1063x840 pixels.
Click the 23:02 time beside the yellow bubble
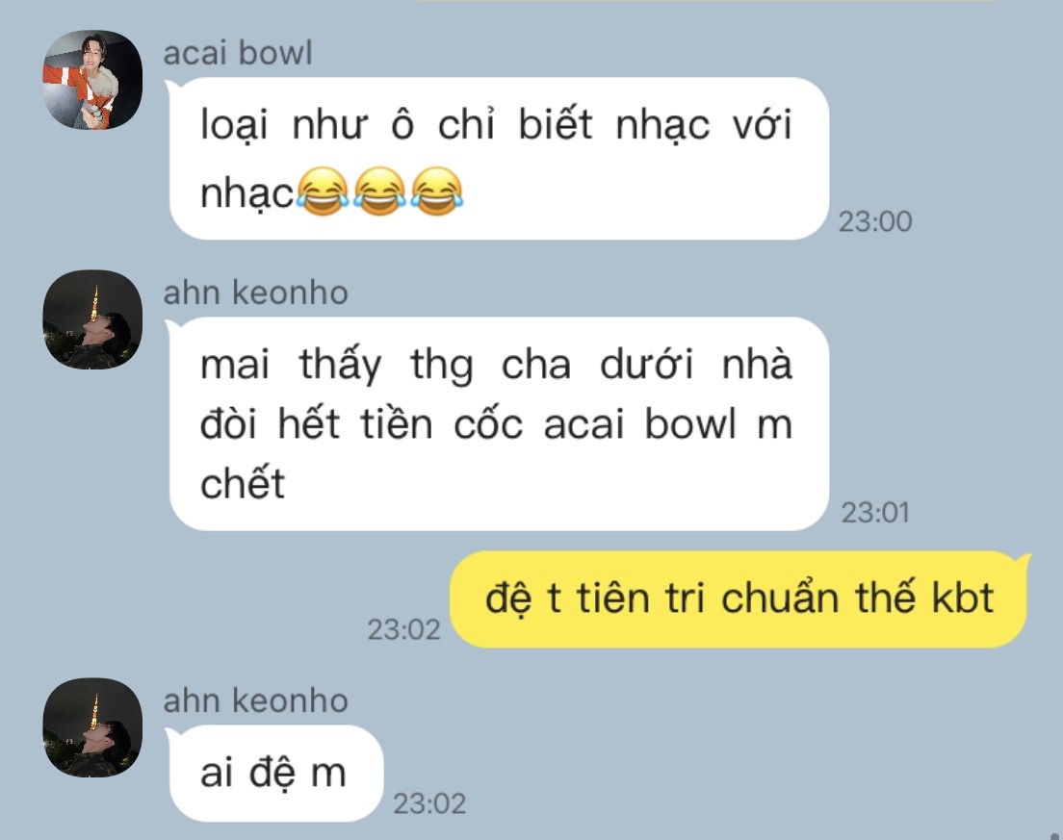pyautogui.click(x=404, y=629)
